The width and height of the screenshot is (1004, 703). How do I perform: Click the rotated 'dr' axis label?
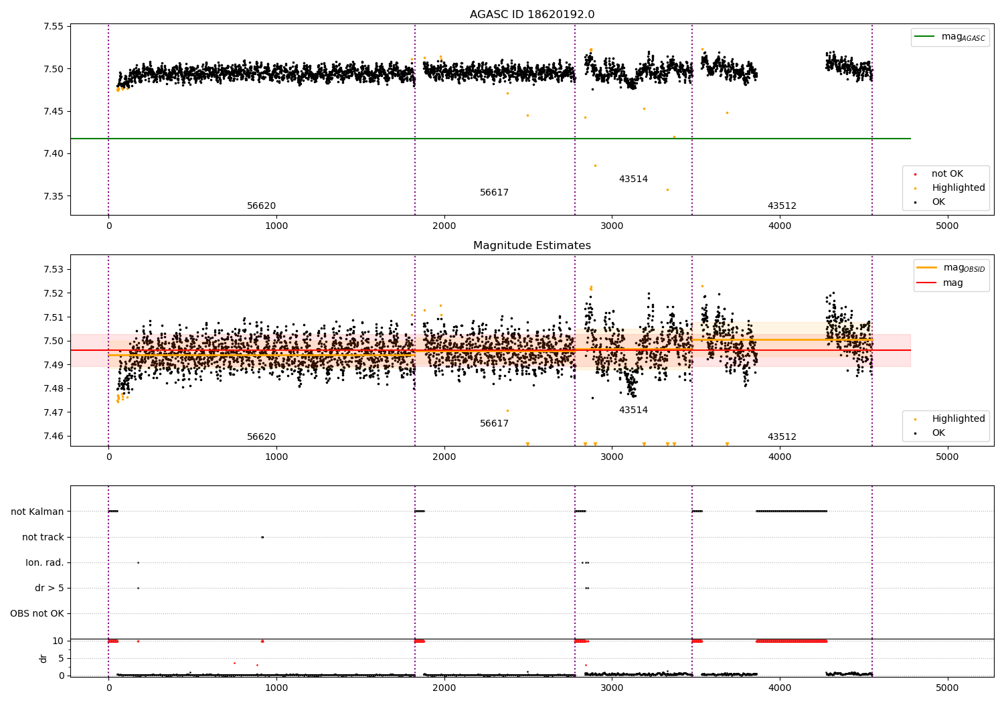[44, 658]
